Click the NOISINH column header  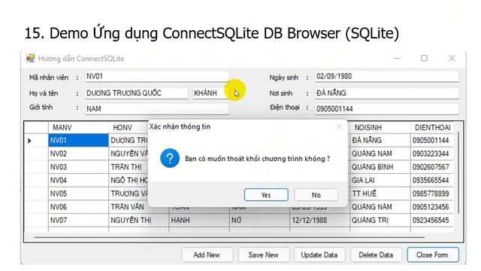(380, 127)
